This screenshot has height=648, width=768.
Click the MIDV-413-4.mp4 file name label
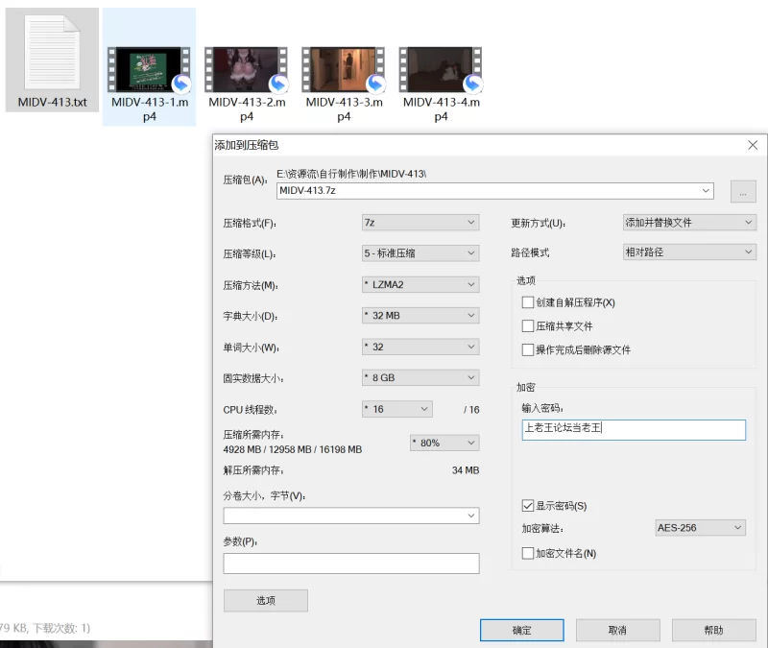click(442, 109)
